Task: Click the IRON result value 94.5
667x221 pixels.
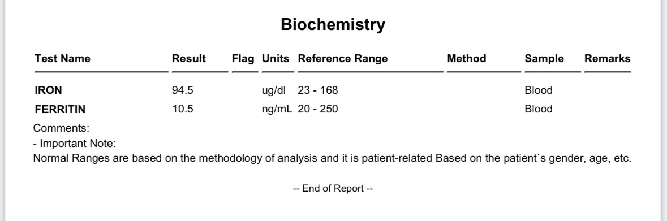Action: pyautogui.click(x=183, y=90)
